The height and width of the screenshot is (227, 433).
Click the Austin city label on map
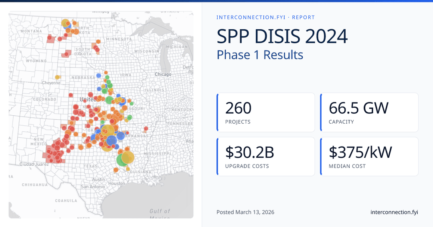click(98, 179)
